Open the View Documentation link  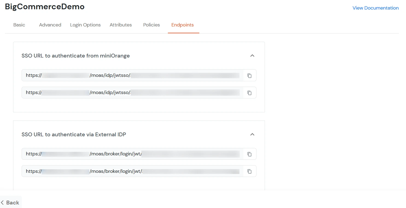coord(375,8)
